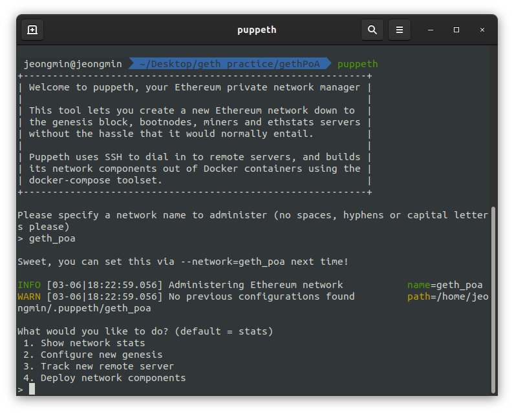Screen dimensions: 514x414
Task: Minimize the puppeth terminal window
Action: (x=431, y=30)
